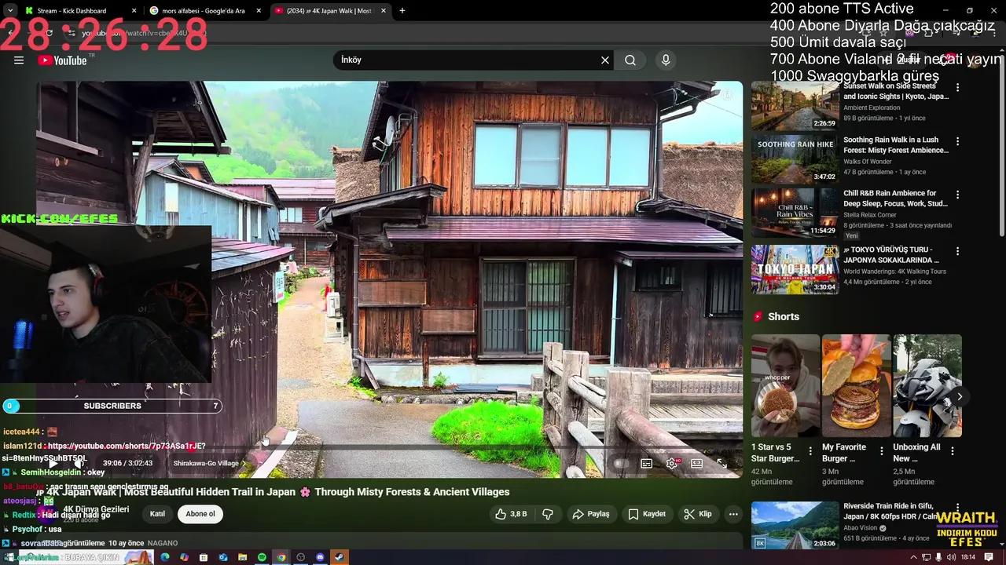
Task: Open options for Unboxing All New short
Action: coord(952,451)
